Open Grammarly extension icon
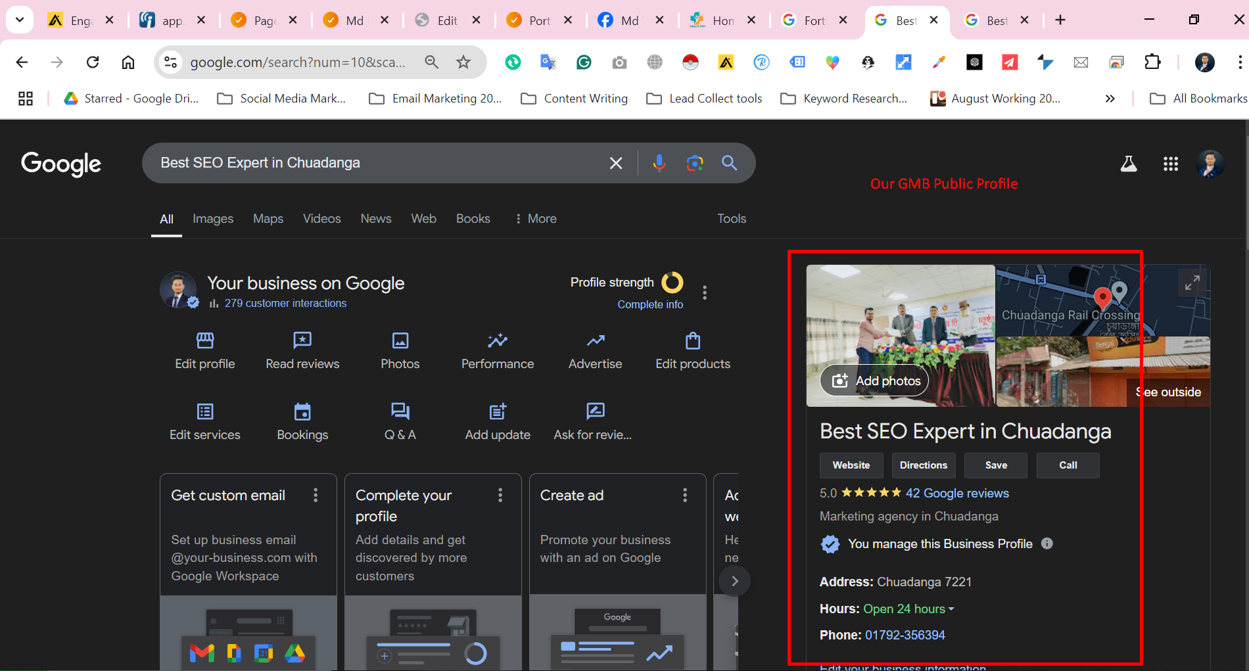Viewport: 1249px width, 671px height. tap(584, 62)
